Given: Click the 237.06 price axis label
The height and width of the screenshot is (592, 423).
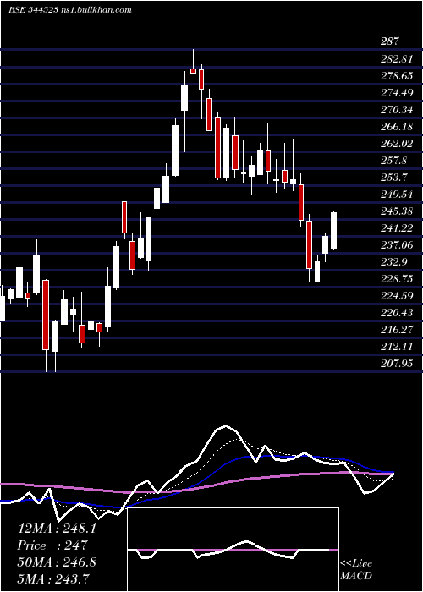Looking at the screenshot, I should point(397,245).
